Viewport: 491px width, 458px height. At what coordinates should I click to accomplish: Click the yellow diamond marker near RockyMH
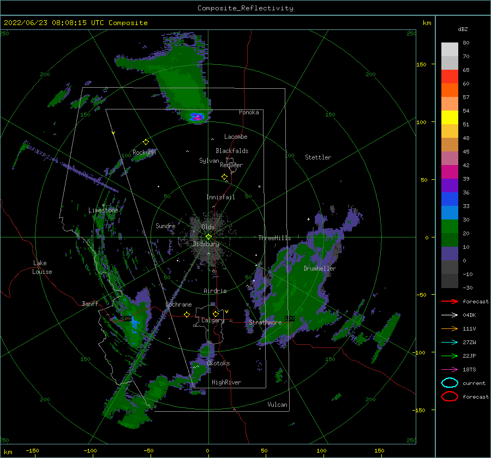[146, 142]
